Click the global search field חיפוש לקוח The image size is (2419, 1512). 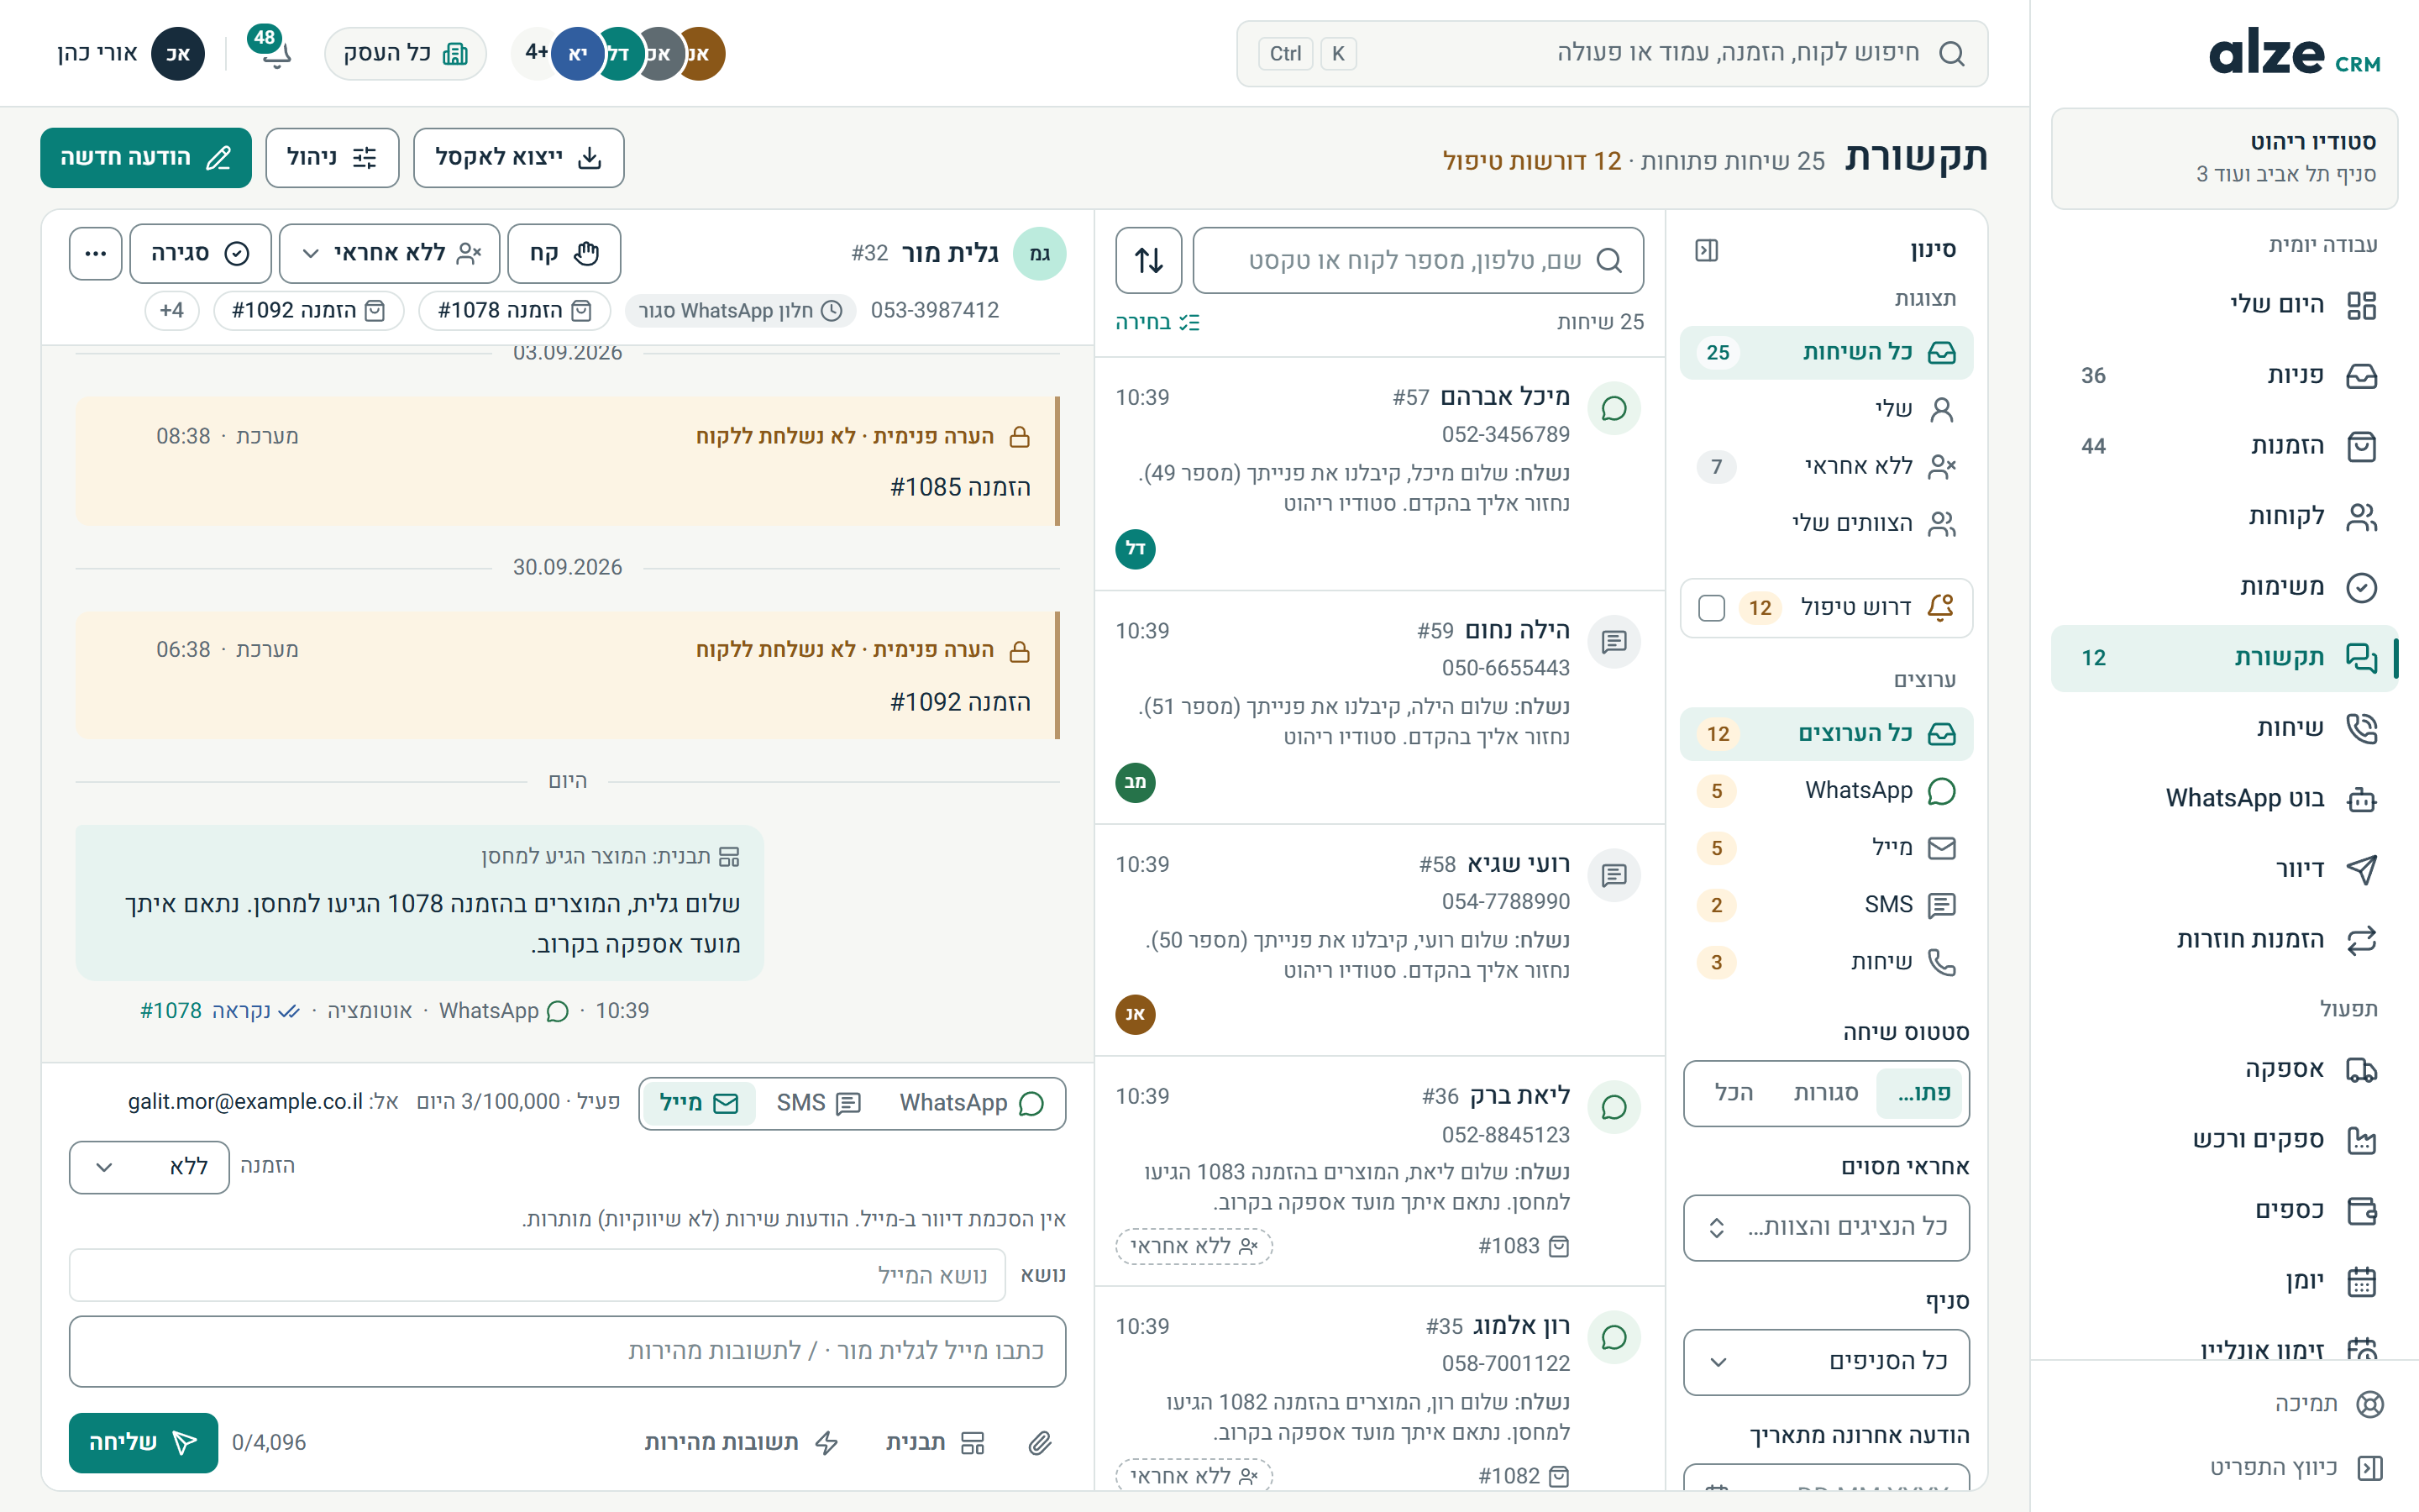click(1611, 53)
